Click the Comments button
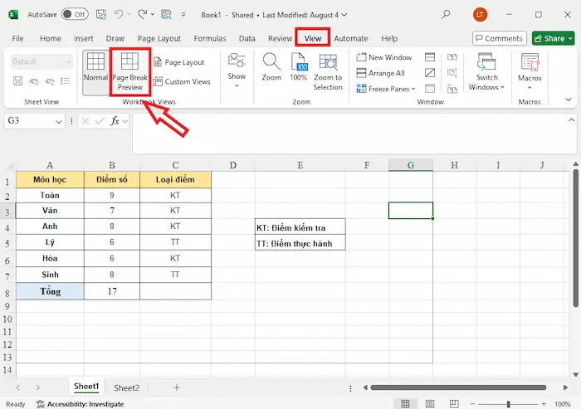The width and height of the screenshot is (581, 409). coord(500,38)
